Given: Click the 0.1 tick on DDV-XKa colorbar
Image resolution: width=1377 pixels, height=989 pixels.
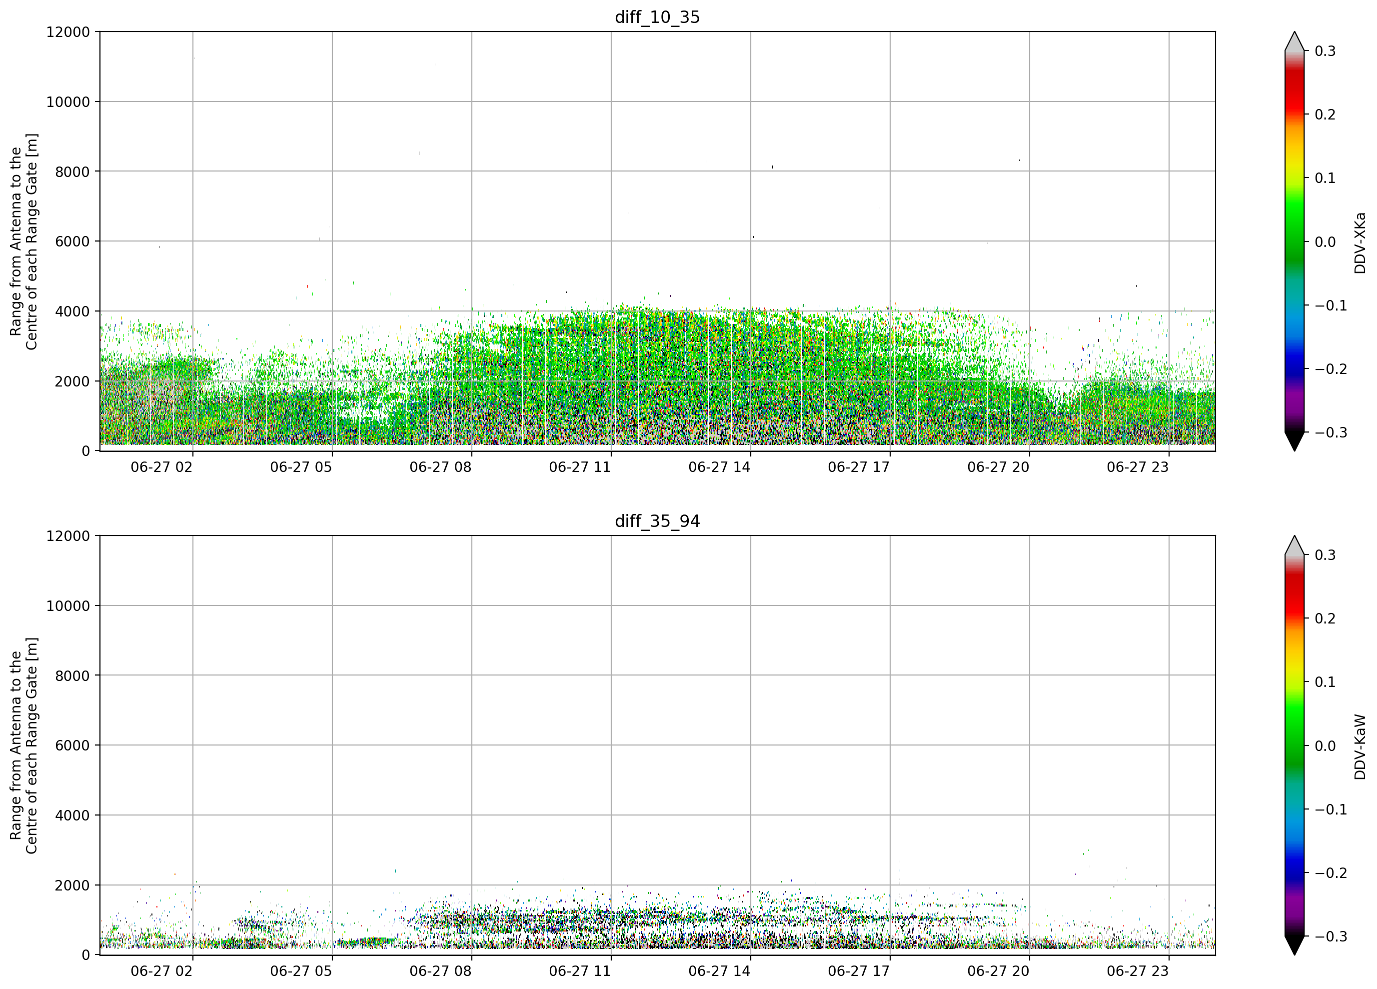Looking at the screenshot, I should [x=1325, y=178].
